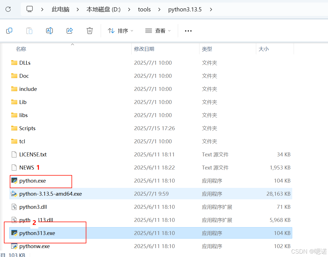
Task: Click the Copy icon in the toolbar
Action: pyautogui.click(x=9, y=31)
